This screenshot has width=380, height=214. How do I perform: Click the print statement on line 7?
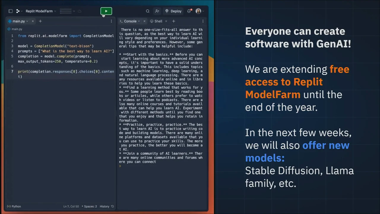[66, 74]
